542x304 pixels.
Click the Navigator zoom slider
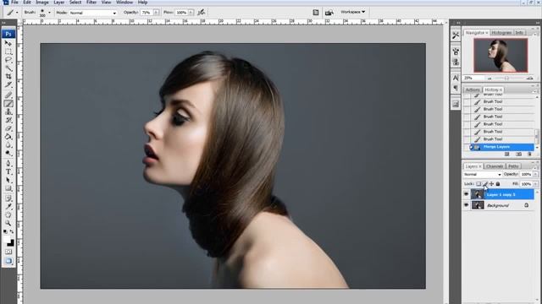pos(506,79)
